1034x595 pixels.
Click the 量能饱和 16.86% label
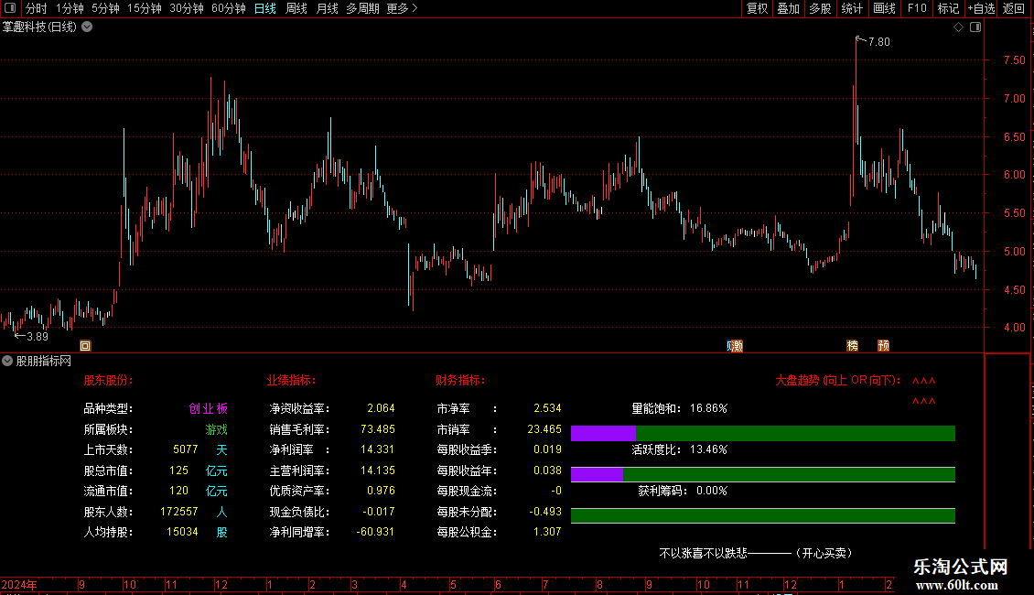click(x=679, y=408)
